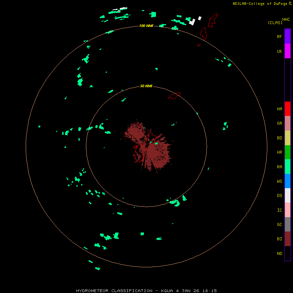Click the BD yellow legend swatch

pos(287,138)
